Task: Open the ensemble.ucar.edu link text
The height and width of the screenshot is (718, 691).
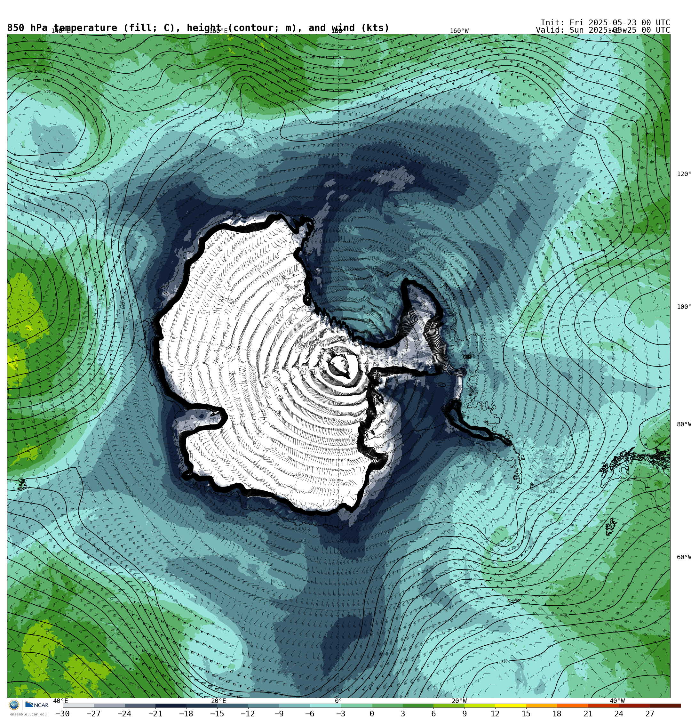Action: pos(28,714)
